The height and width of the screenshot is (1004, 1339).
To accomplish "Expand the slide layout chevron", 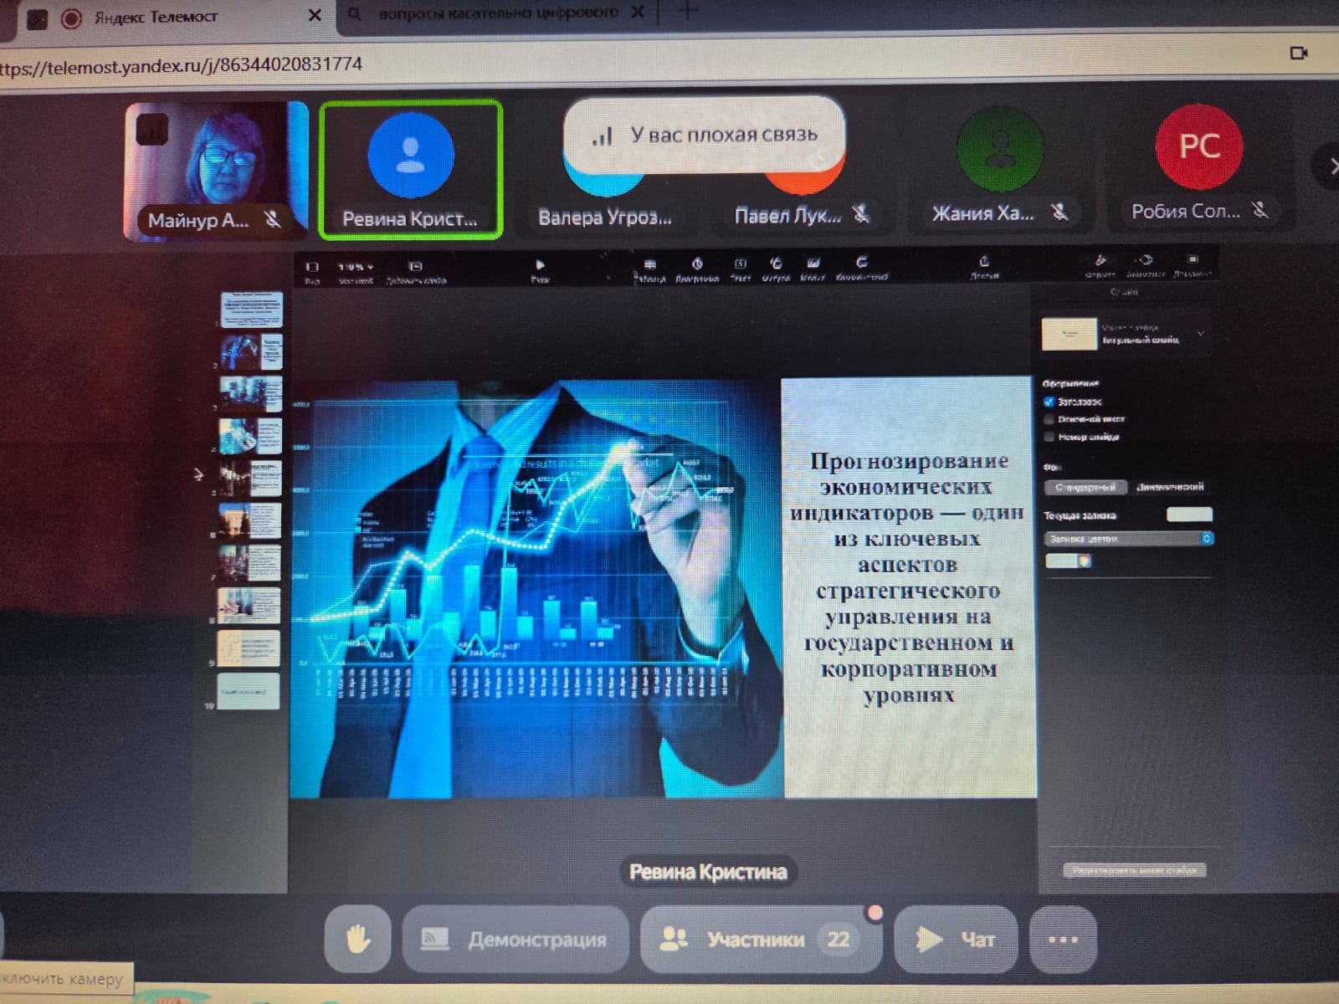I will point(1200,334).
